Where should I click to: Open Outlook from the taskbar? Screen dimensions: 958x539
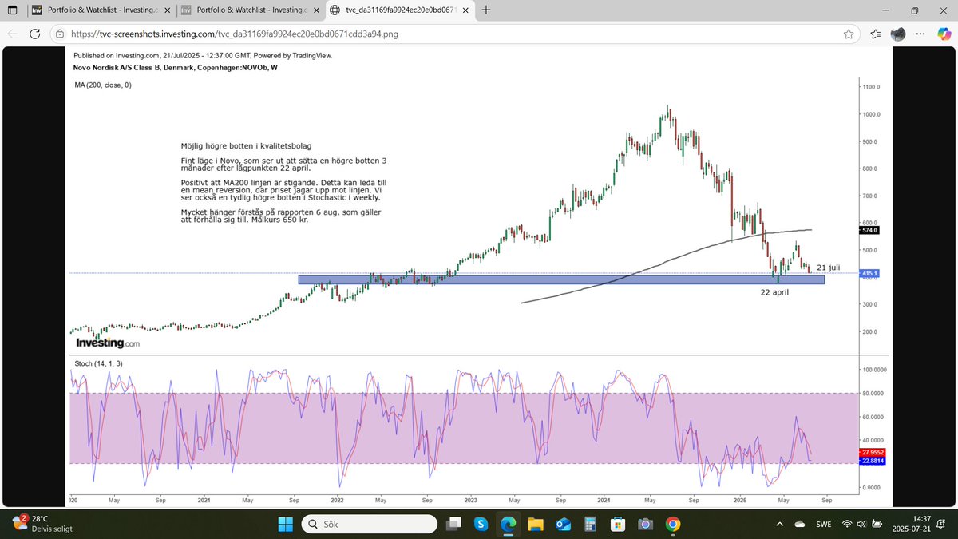[563, 524]
